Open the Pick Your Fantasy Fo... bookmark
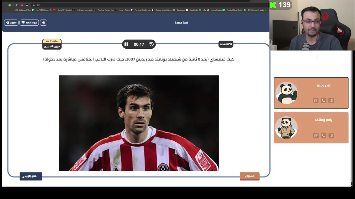 [106, 10]
